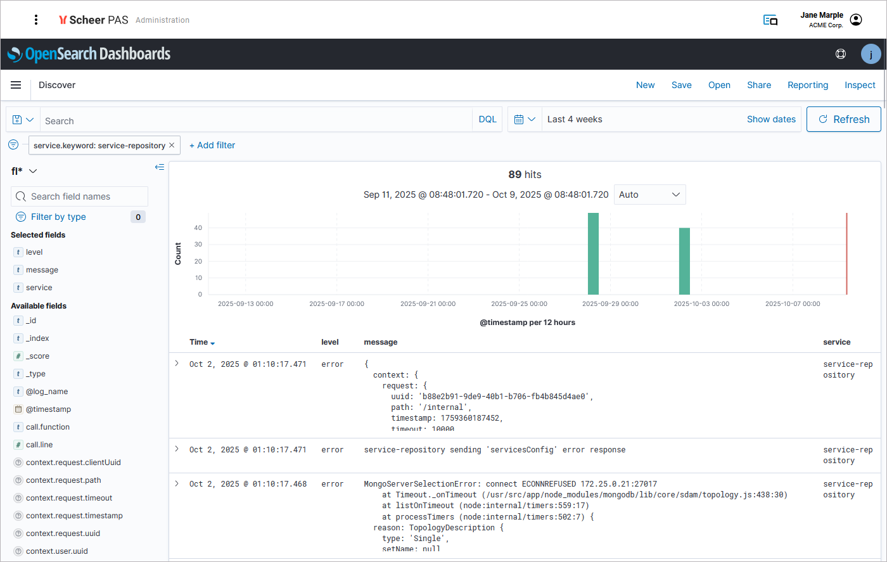Open the user avatar 'j' menu
Screen dimensions: 887x562
pos(871,54)
